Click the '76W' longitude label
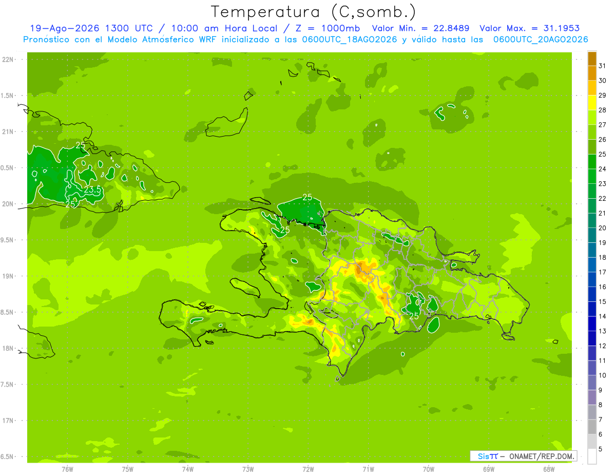Image resolution: width=616 pixels, height=476 pixels. click(67, 469)
